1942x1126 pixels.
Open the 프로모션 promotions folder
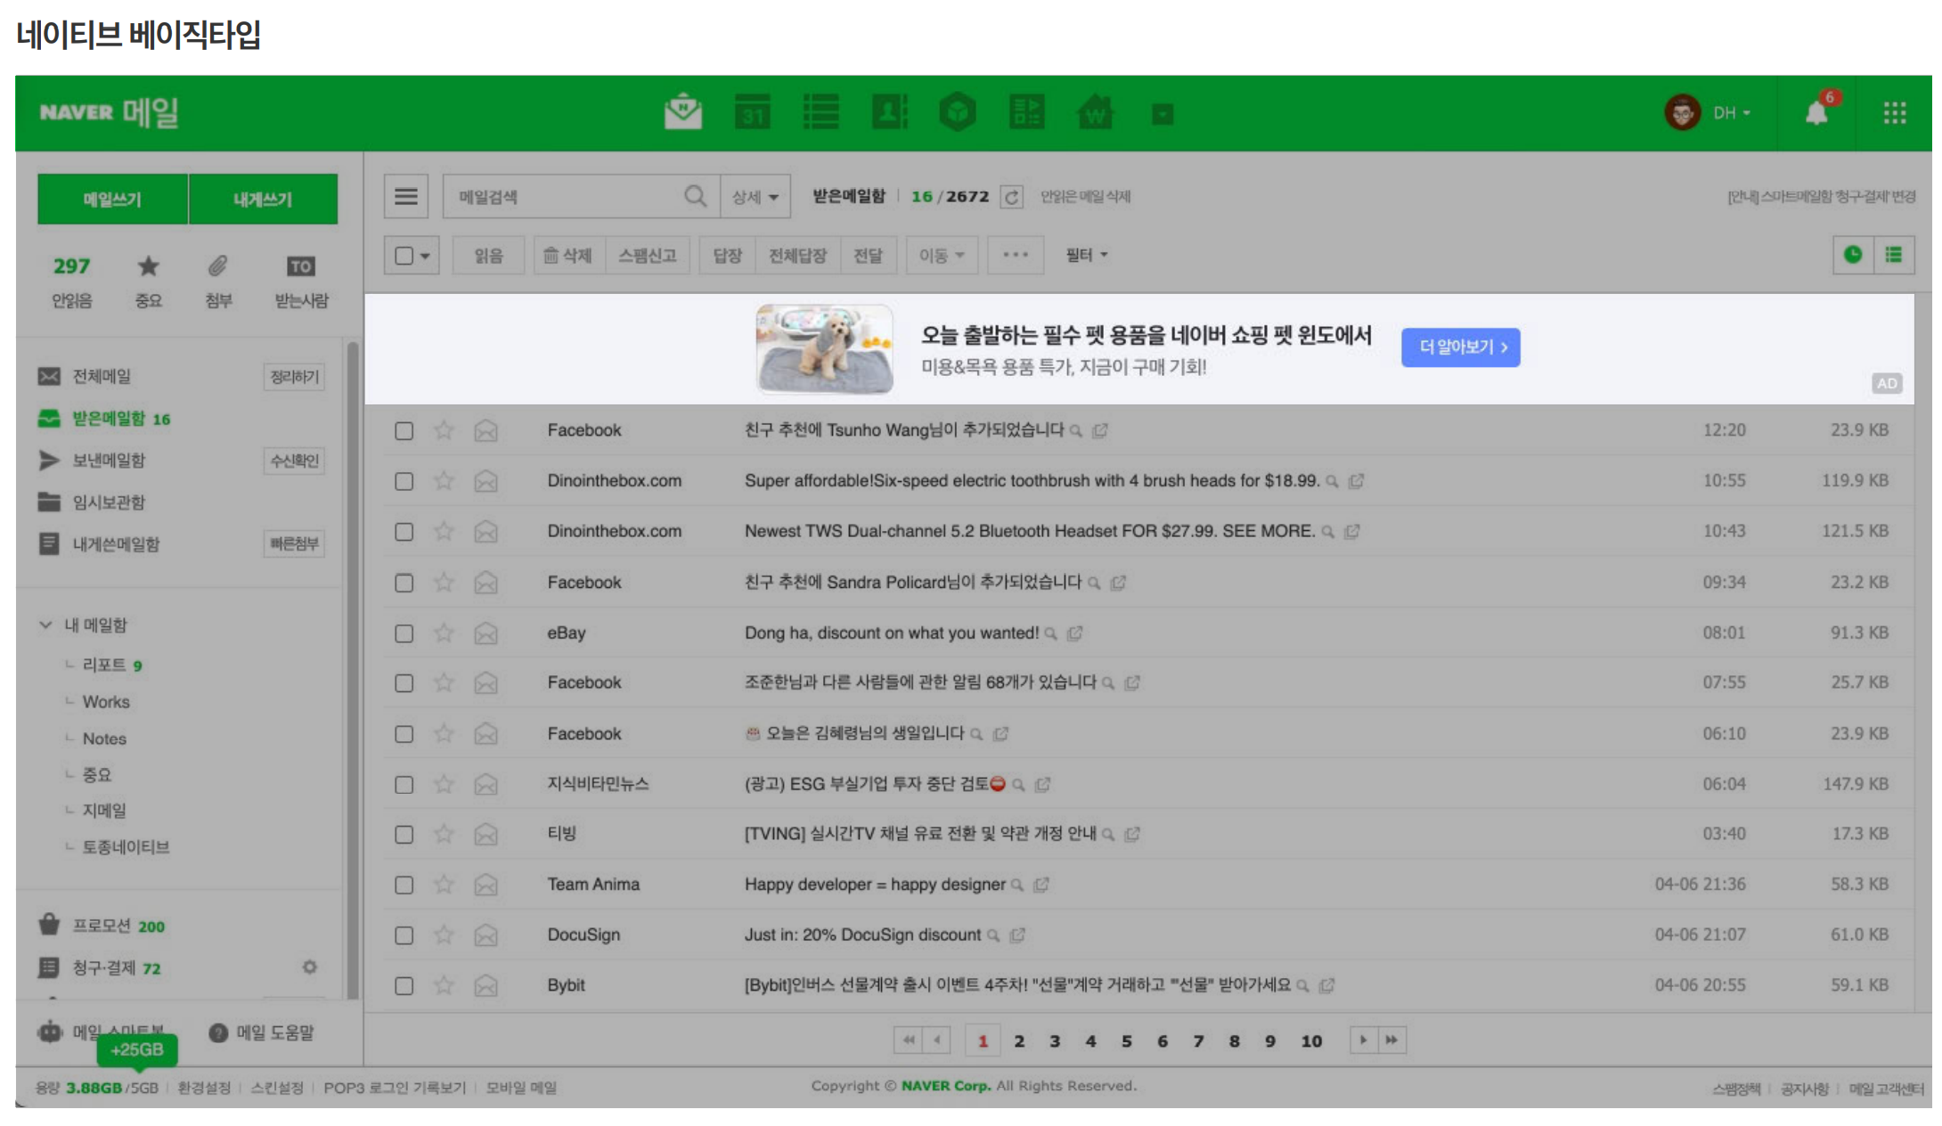(x=102, y=926)
